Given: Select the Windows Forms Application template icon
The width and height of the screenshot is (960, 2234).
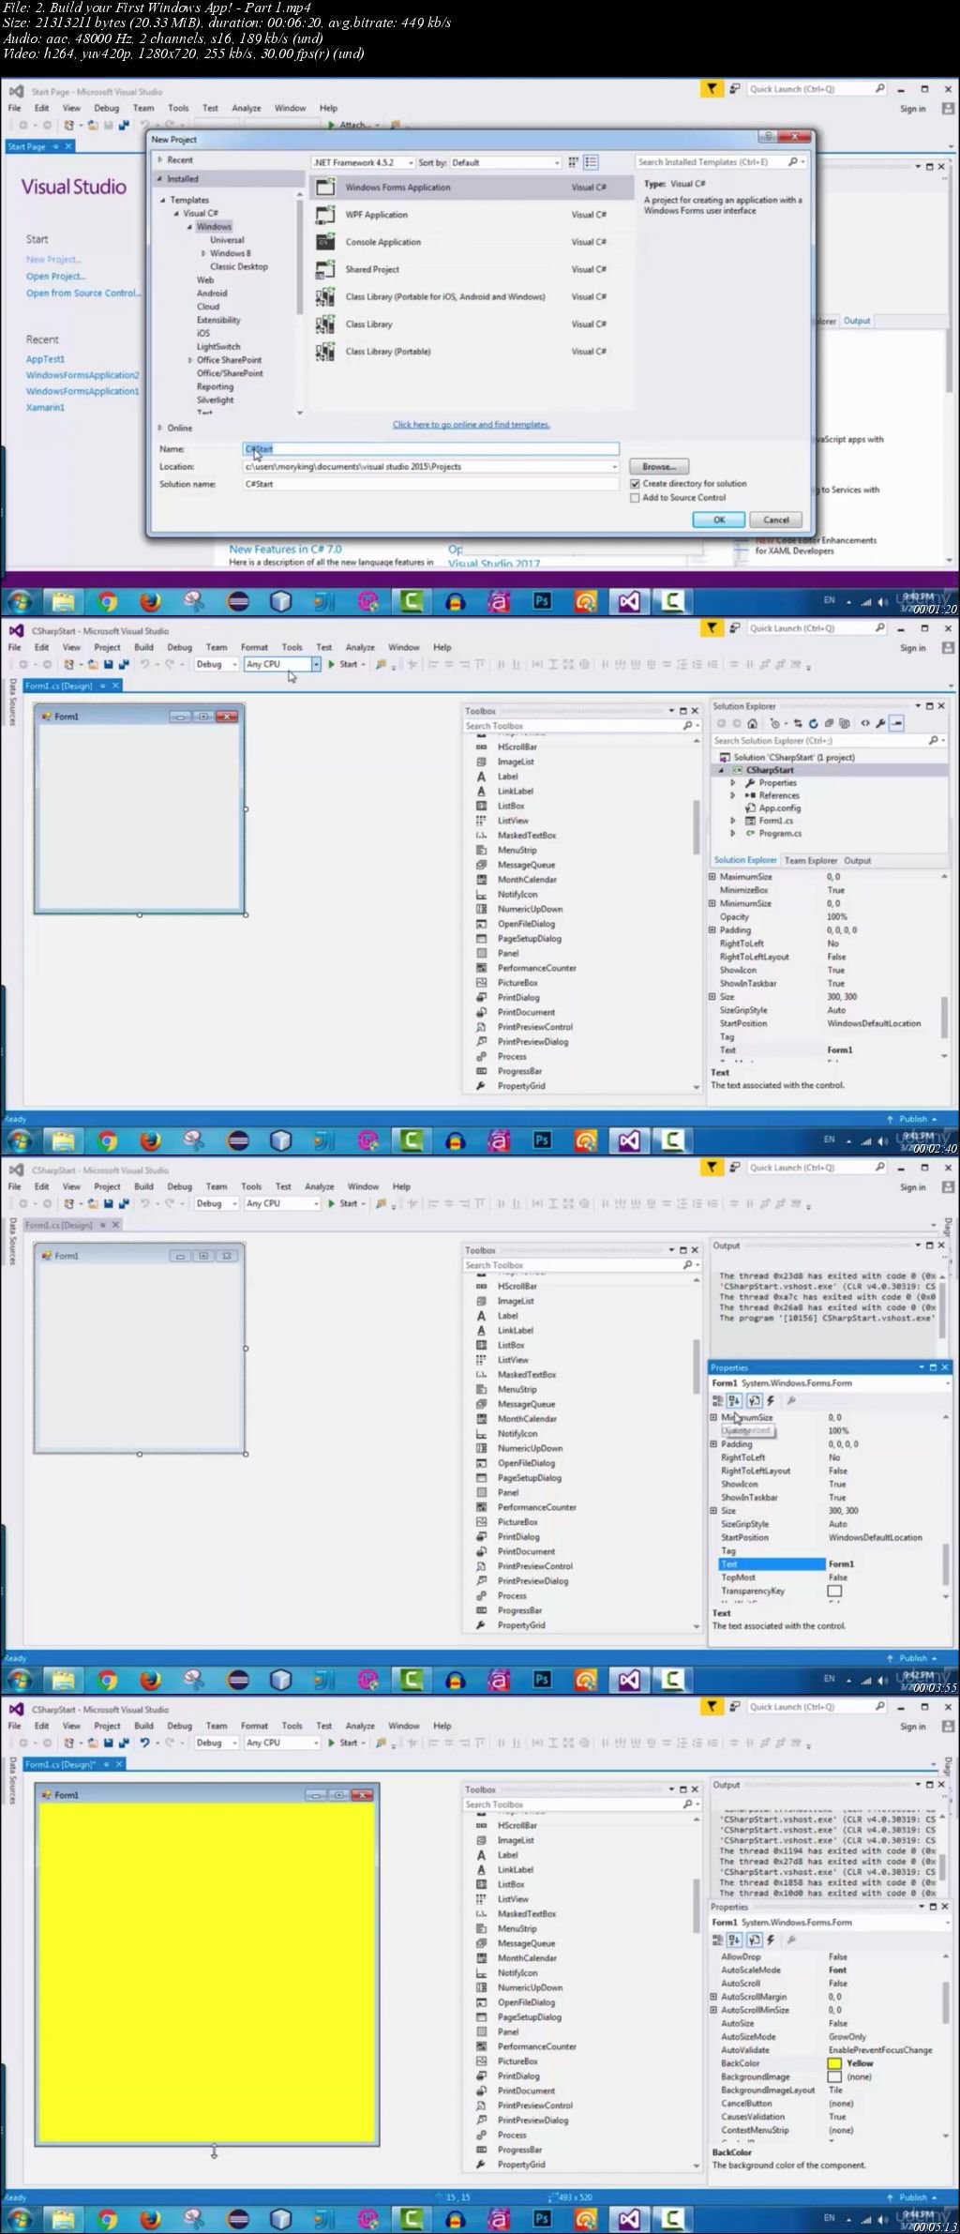Looking at the screenshot, I should pos(325,188).
